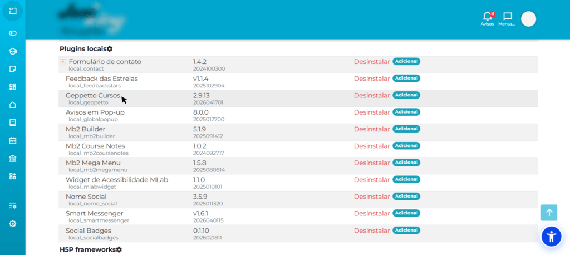Open the accessibility widget button
The image size is (570, 255).
pyautogui.click(x=551, y=237)
